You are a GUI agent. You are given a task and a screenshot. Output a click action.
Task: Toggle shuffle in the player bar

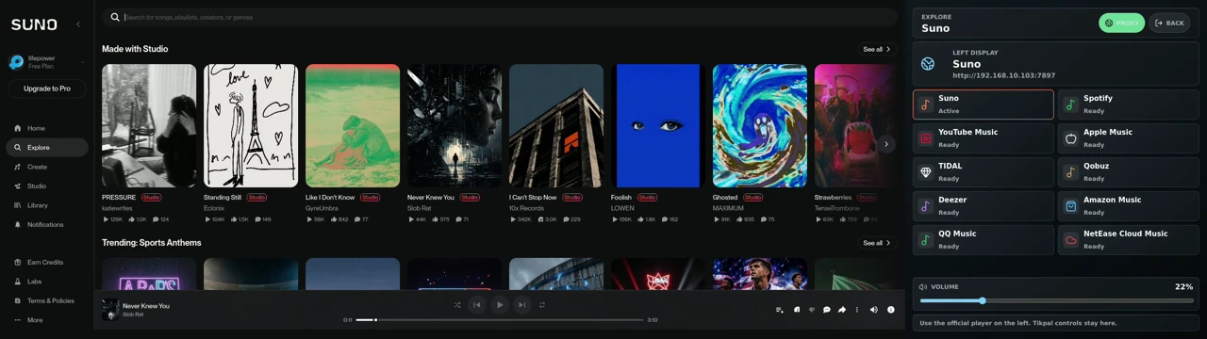(457, 305)
